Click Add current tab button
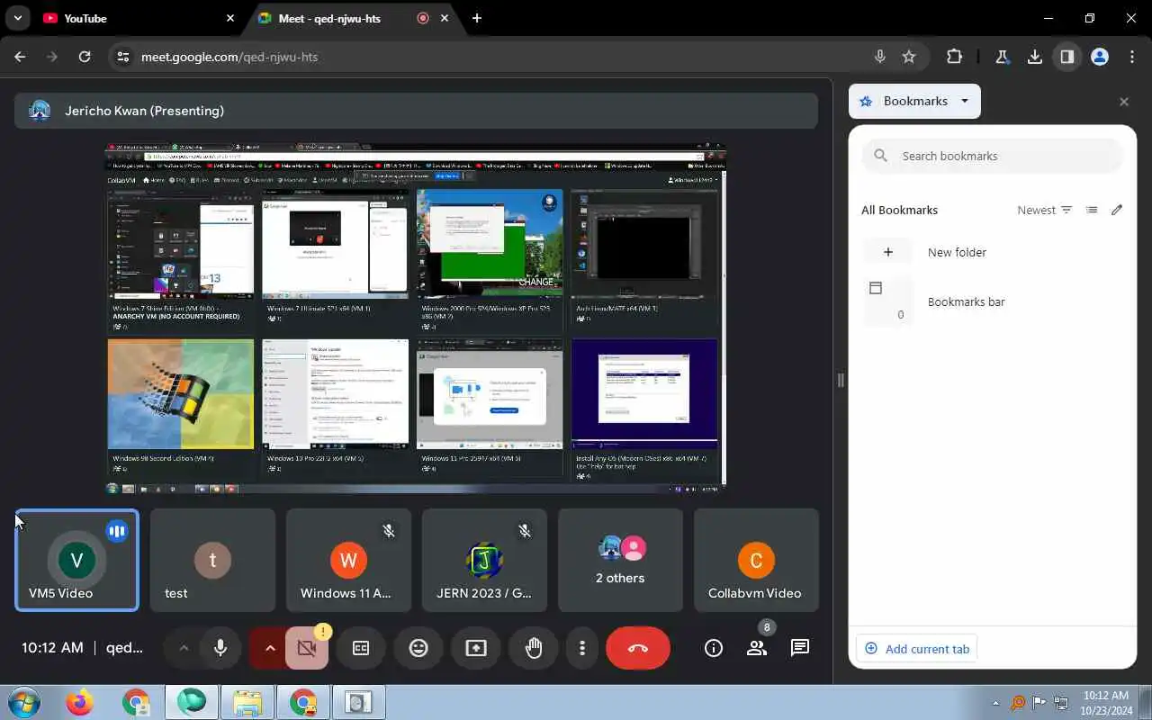1152x720 pixels. 917,649
